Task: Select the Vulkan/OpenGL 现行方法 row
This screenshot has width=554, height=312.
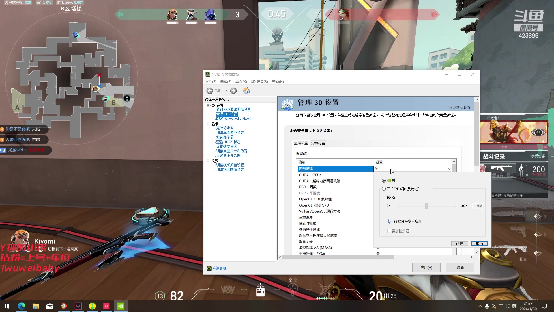Action: pyautogui.click(x=335, y=211)
